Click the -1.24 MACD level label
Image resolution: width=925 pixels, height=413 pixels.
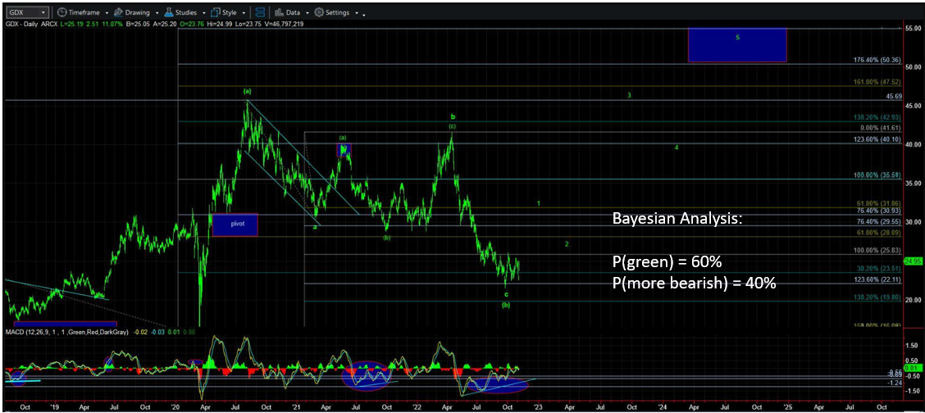click(895, 383)
